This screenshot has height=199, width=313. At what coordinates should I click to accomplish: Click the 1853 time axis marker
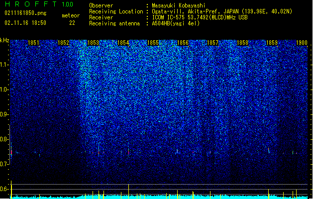[93, 43]
